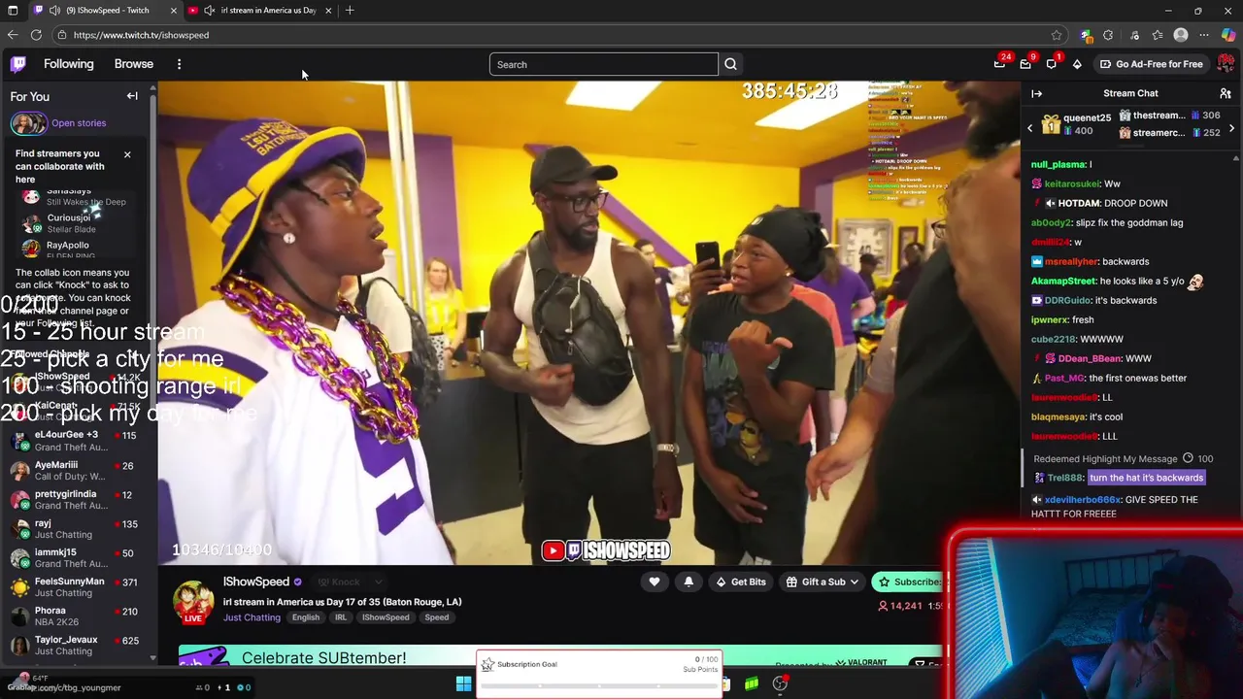This screenshot has height=699, width=1243.
Task: Open the iammkj15 channel in sidebar
Action: click(77, 557)
